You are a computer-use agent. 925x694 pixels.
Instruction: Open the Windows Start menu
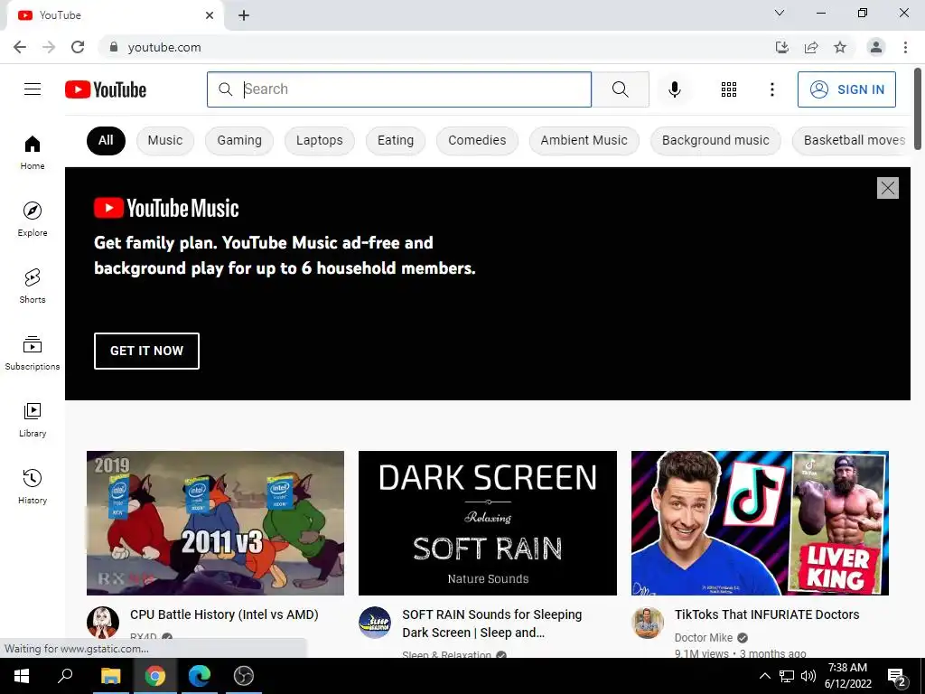(x=22, y=676)
